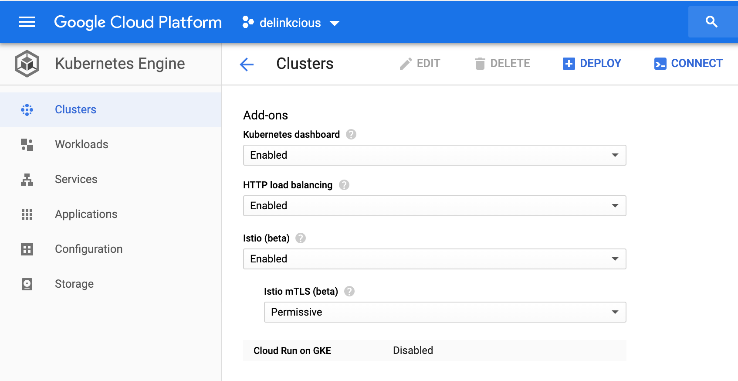Open Services from the sidebar
738x381 pixels.
point(76,179)
